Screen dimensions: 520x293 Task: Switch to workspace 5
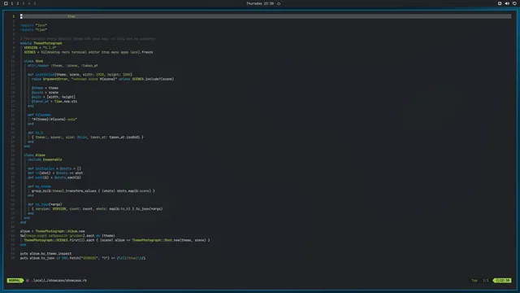(x=34, y=3)
